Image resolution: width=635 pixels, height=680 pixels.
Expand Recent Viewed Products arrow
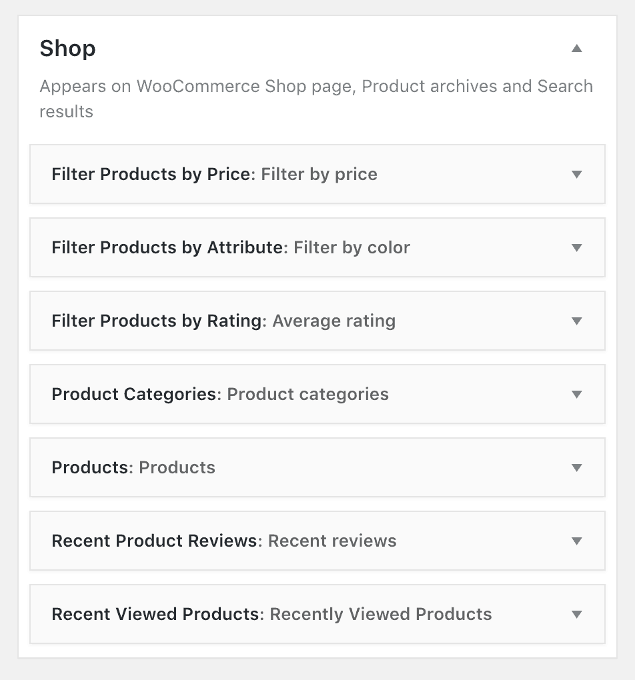click(576, 614)
